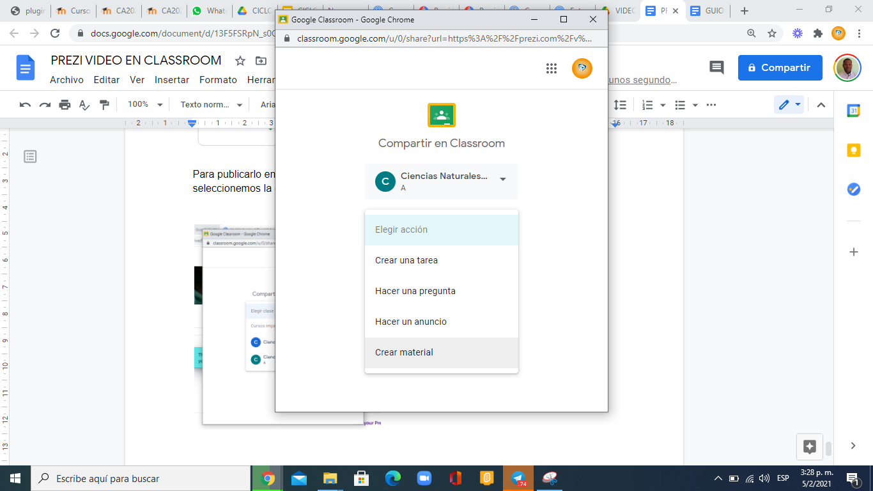This screenshot has width=873, height=491.
Task: Click the Explore button in Docs
Action: (x=809, y=447)
